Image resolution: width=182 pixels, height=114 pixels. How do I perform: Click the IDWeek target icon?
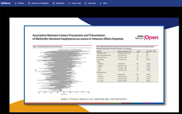tap(16, 3)
